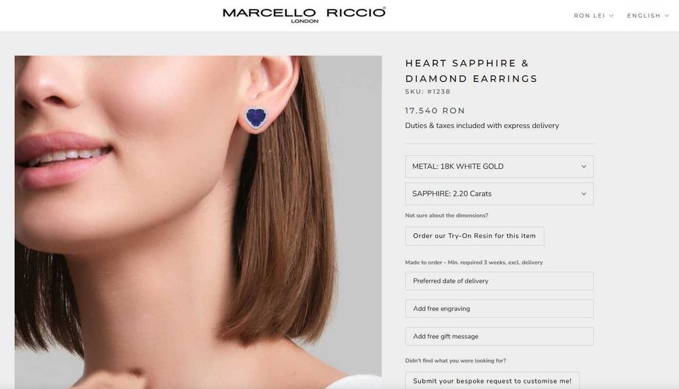Click the chevron in the Metal selector
The height and width of the screenshot is (389, 679).
click(x=584, y=167)
